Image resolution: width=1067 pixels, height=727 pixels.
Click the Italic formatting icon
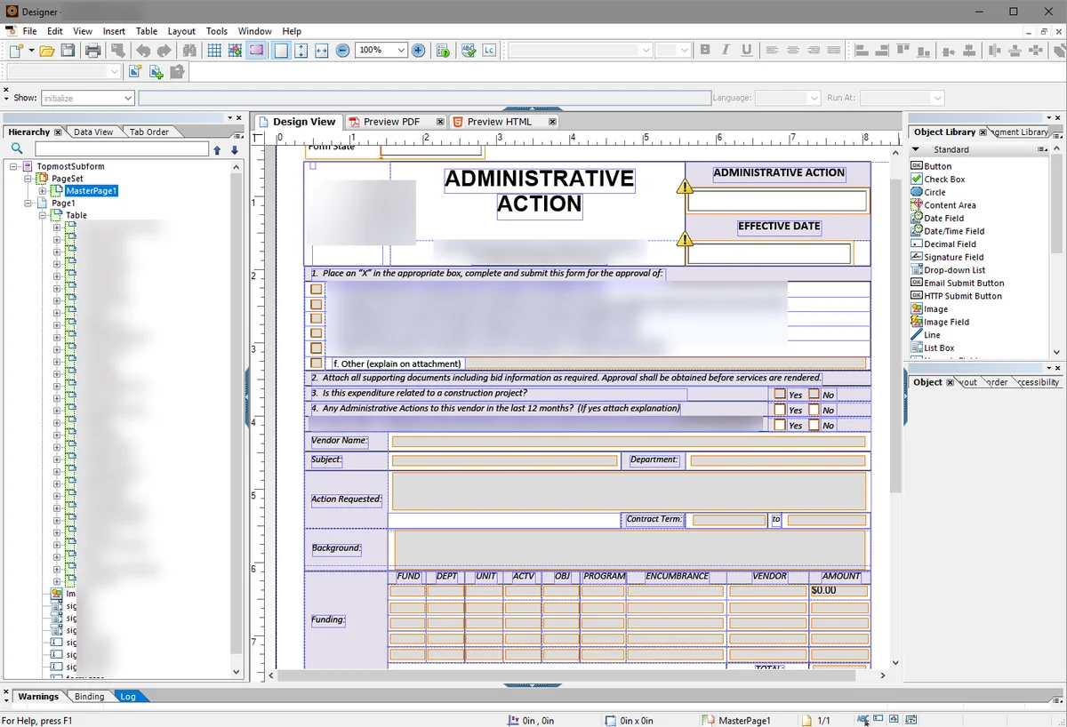coord(726,51)
